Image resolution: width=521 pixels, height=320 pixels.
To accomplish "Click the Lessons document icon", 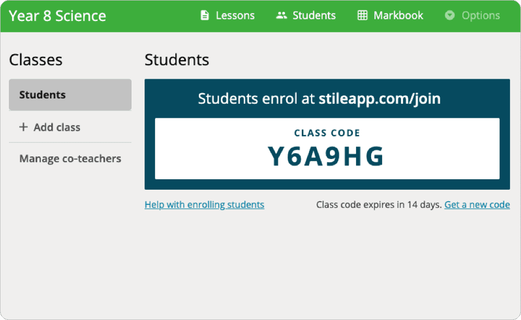I will pos(205,15).
